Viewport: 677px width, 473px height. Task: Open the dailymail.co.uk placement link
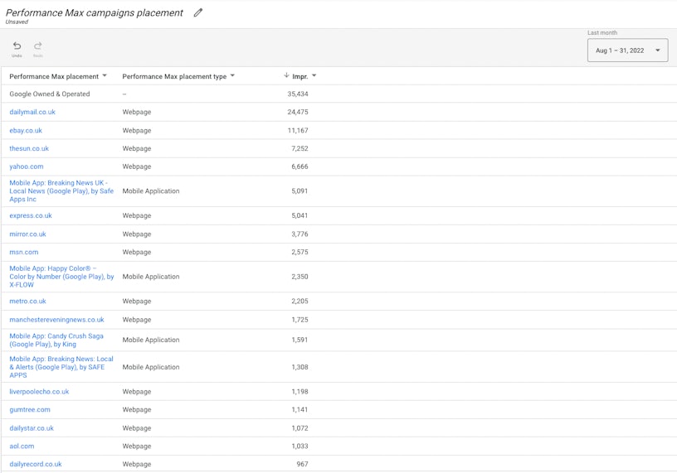32,112
